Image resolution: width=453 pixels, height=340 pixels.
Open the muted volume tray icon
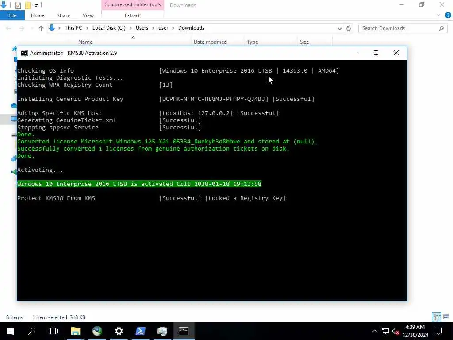395,331
